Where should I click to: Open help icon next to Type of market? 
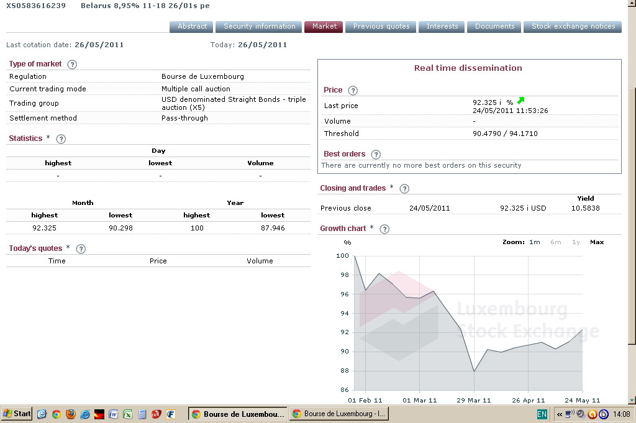coord(72,65)
